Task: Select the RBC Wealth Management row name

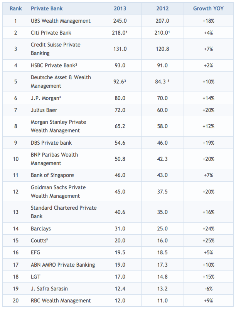Action: (61, 301)
